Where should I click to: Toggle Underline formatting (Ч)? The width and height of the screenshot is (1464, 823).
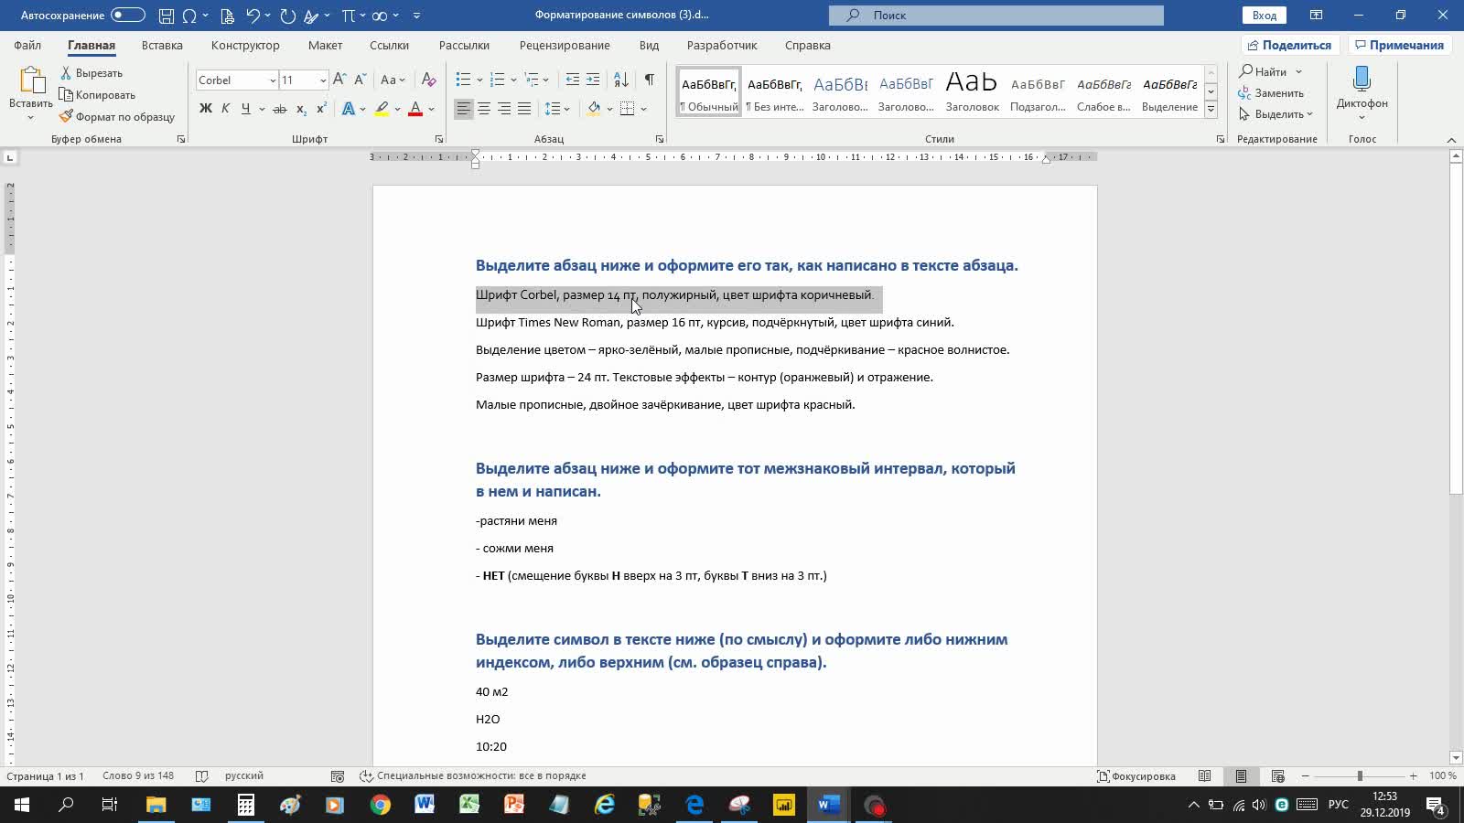tap(245, 109)
